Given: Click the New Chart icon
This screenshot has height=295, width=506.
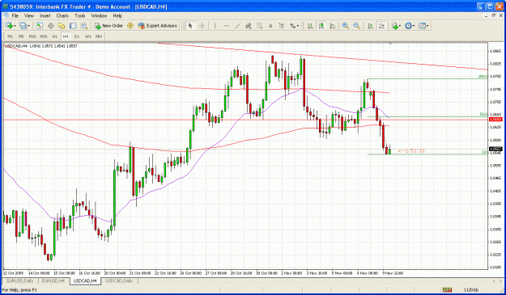Looking at the screenshot, I should (x=9, y=26).
